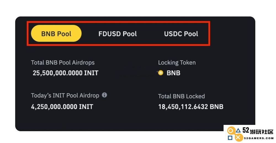Click the Today's INIT Pool Airdrop label

pyautogui.click(x=65, y=96)
